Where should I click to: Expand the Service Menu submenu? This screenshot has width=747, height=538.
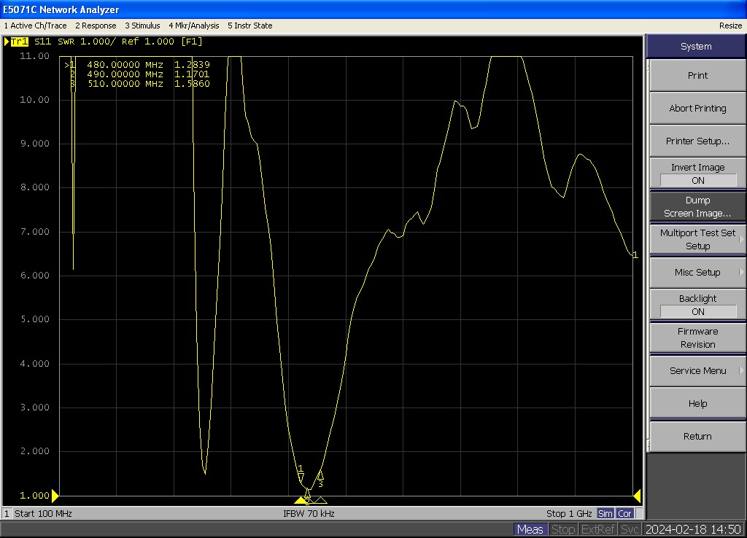[x=697, y=370]
